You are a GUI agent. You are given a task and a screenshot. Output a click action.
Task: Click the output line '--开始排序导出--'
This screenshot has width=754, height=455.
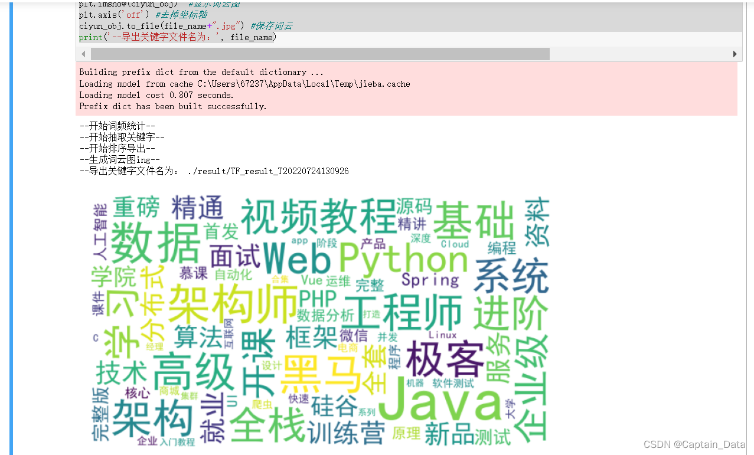117,149
